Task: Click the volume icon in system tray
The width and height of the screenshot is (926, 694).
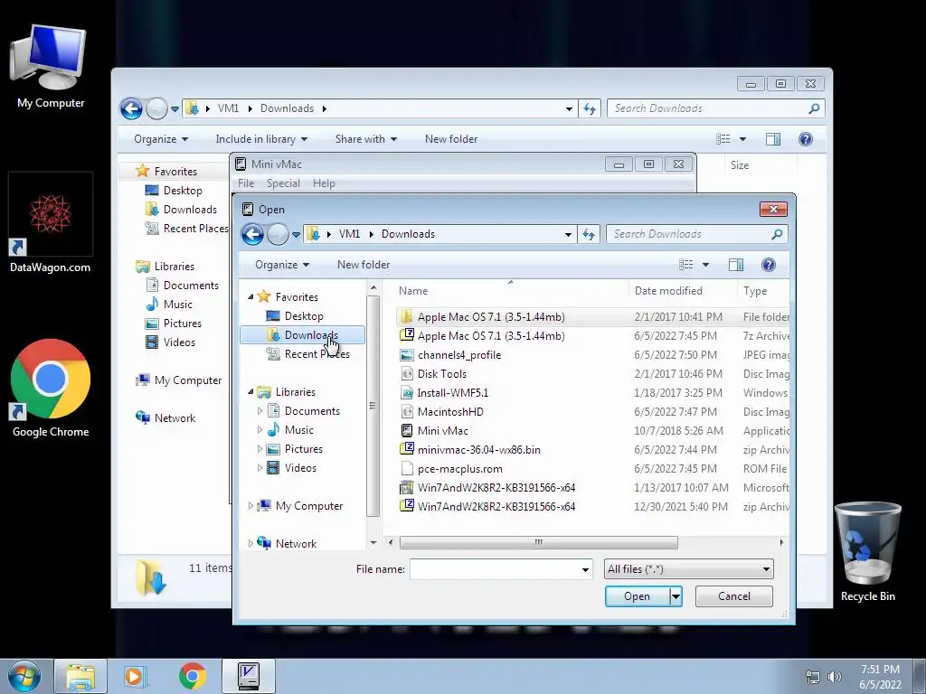Action: (835, 677)
